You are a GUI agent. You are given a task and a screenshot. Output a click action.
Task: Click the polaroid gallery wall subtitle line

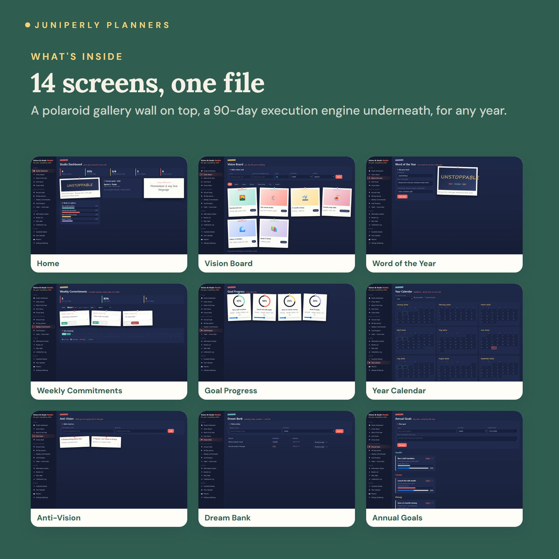point(269,111)
